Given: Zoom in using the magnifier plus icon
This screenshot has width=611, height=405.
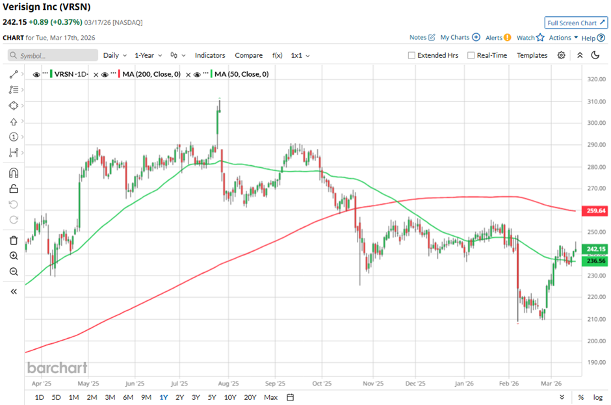Looking at the screenshot, I should coord(14,255).
